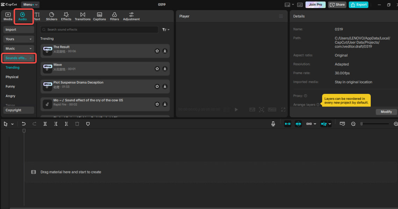The width and height of the screenshot is (398, 209).
Task: Click the Export button
Action: pyautogui.click(x=359, y=5)
